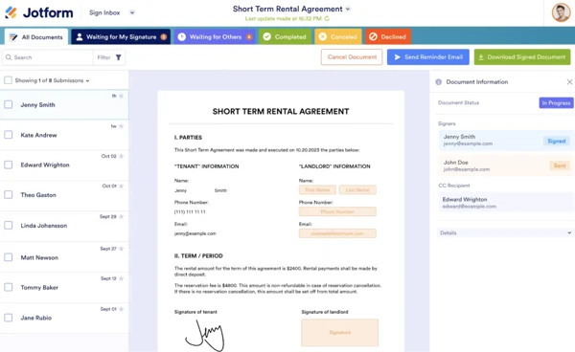Switch to Waiting for My Signature tab
This screenshot has height=352, width=575.
(121, 37)
